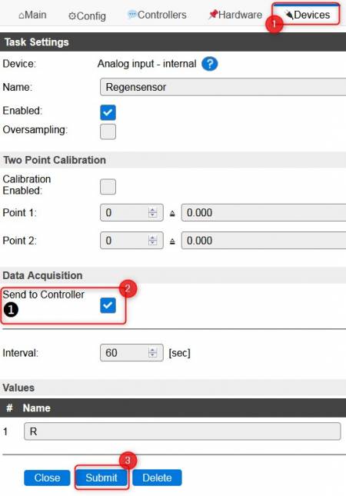Viewport: 346px width, 496px height.
Task: Go to the Hardware tab
Action: pyautogui.click(x=235, y=15)
